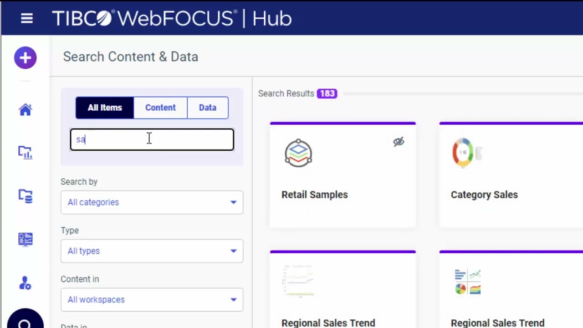Open the Retail Samples result card title
The width and height of the screenshot is (583, 328).
point(315,195)
